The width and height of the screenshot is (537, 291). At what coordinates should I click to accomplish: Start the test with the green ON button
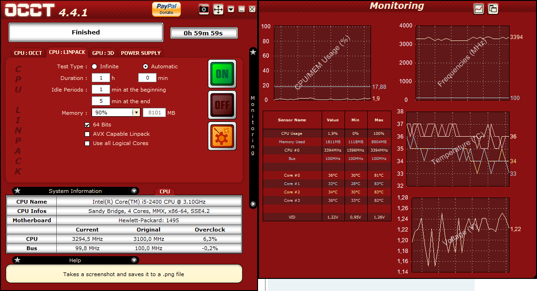coord(222,74)
